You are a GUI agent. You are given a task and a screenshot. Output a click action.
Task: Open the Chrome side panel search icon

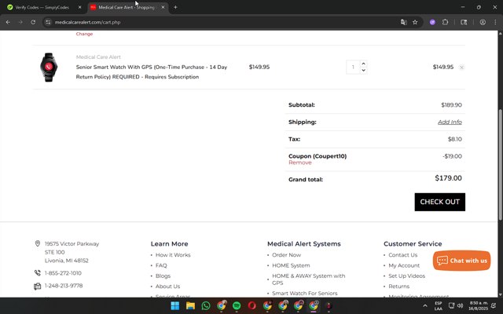tap(464, 22)
